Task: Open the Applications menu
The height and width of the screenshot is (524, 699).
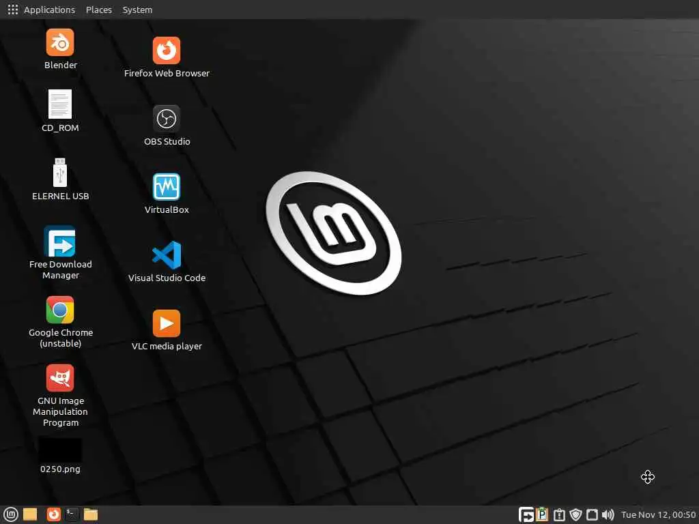Action: (49, 10)
